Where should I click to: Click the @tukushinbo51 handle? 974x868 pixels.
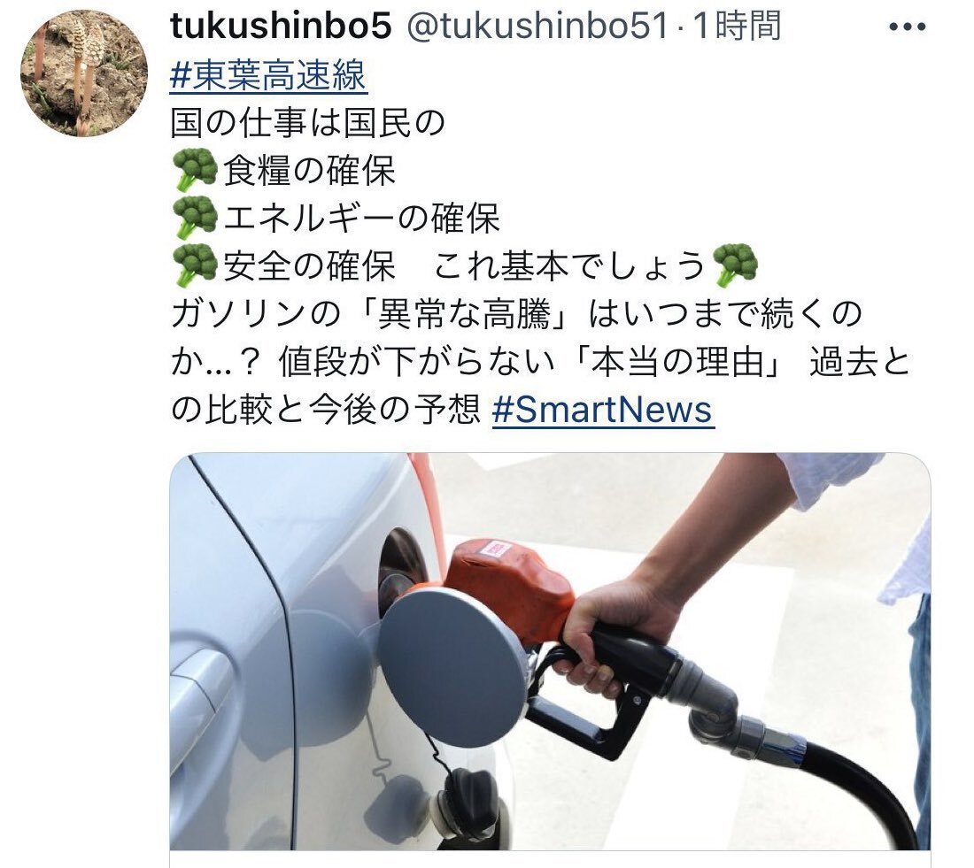tap(537, 27)
